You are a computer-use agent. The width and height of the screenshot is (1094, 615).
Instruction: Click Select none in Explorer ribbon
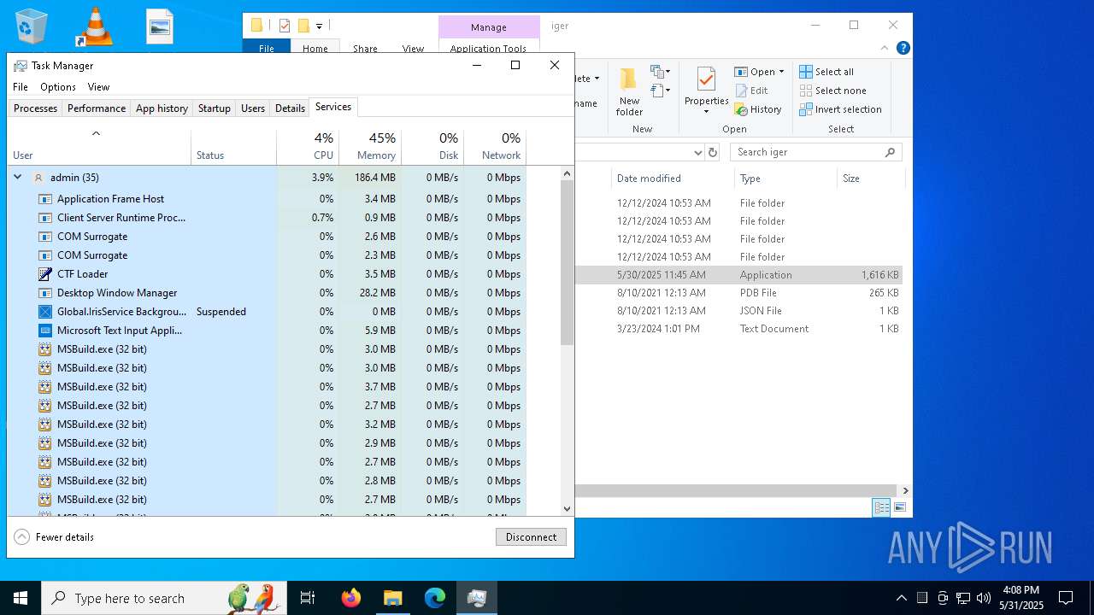(833, 91)
